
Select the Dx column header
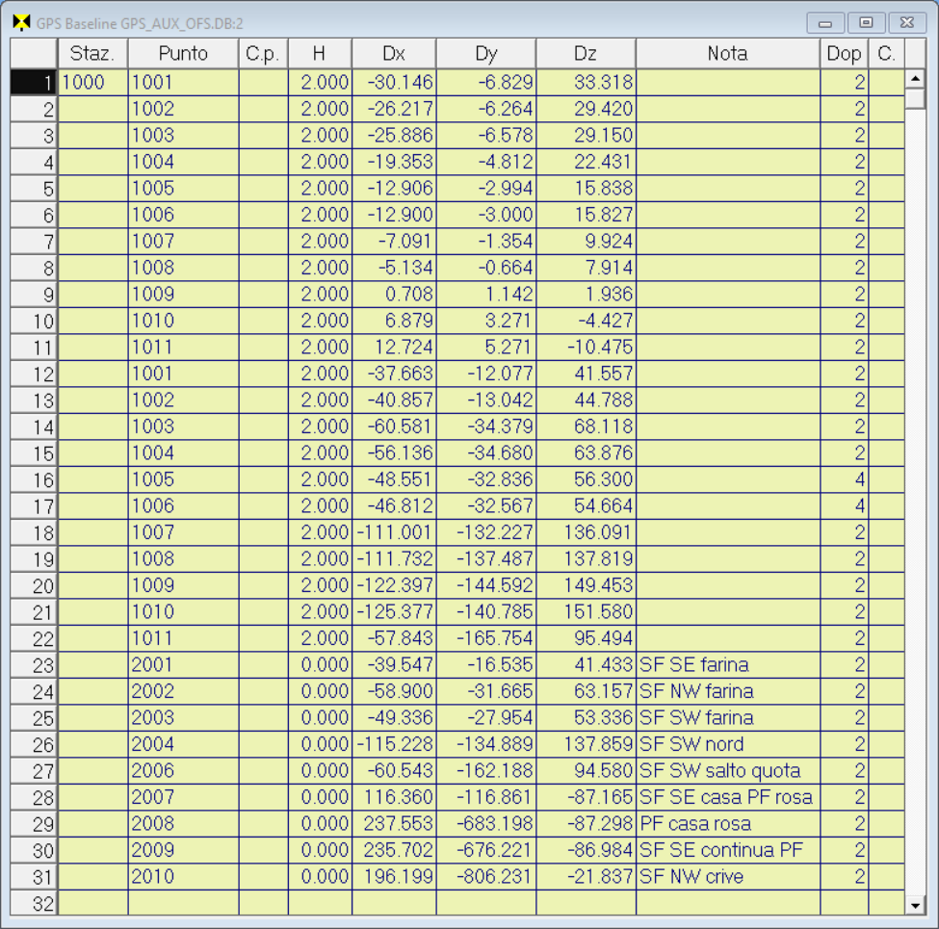394,54
